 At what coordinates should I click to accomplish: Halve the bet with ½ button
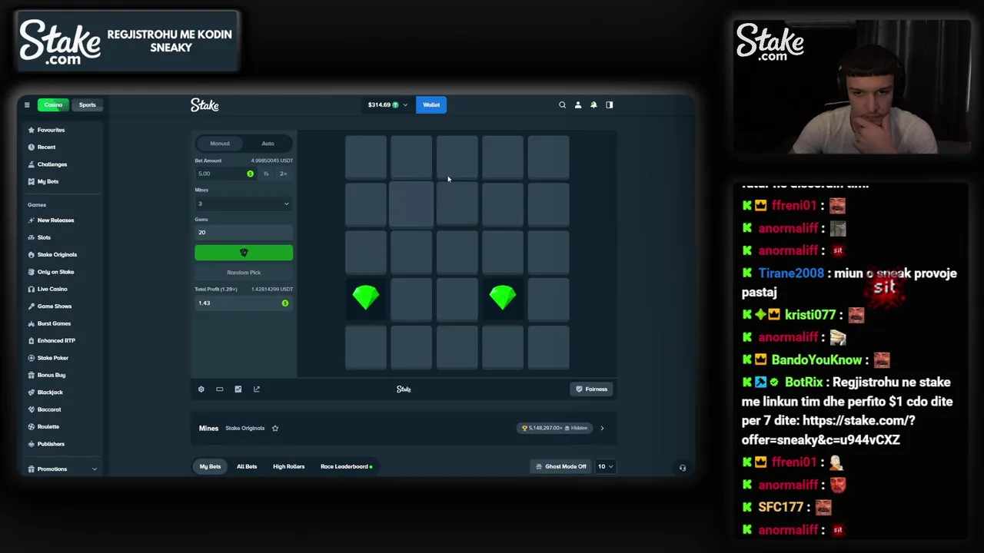tap(266, 174)
